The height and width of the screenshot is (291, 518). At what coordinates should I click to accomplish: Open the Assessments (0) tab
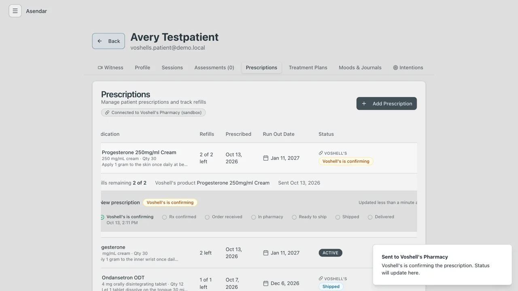(x=214, y=67)
